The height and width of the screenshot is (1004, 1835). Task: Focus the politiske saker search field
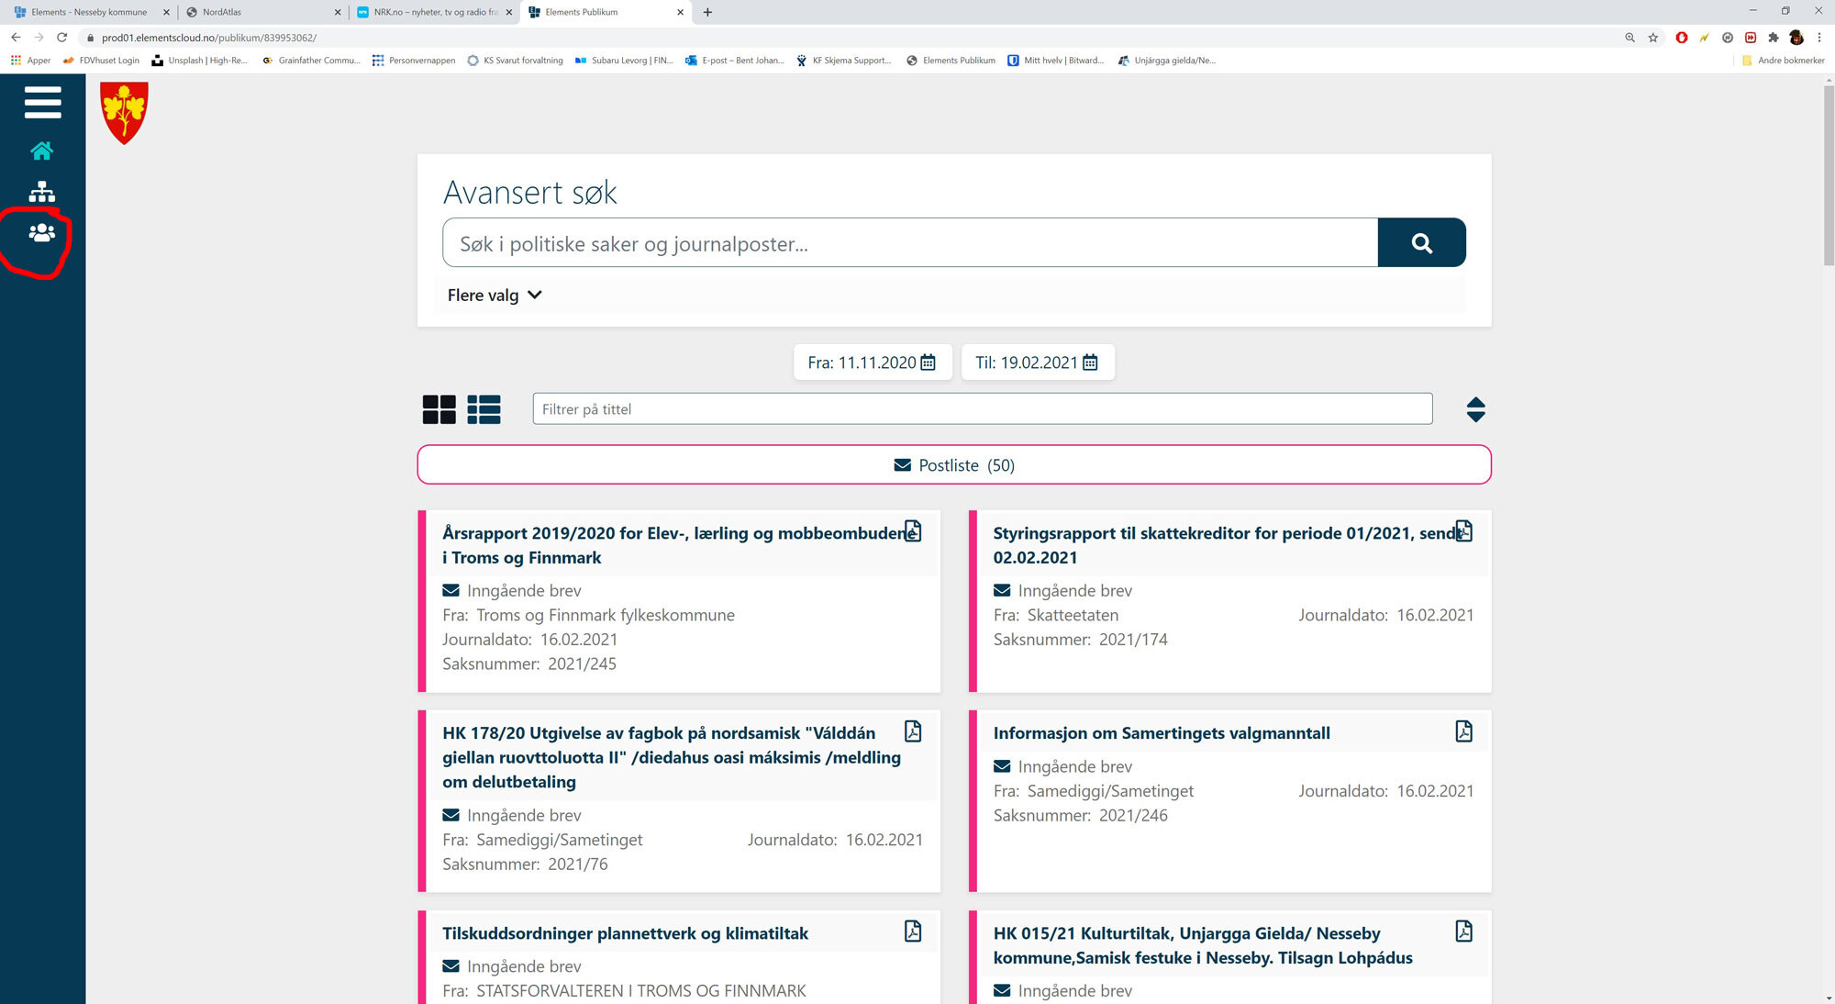click(910, 242)
